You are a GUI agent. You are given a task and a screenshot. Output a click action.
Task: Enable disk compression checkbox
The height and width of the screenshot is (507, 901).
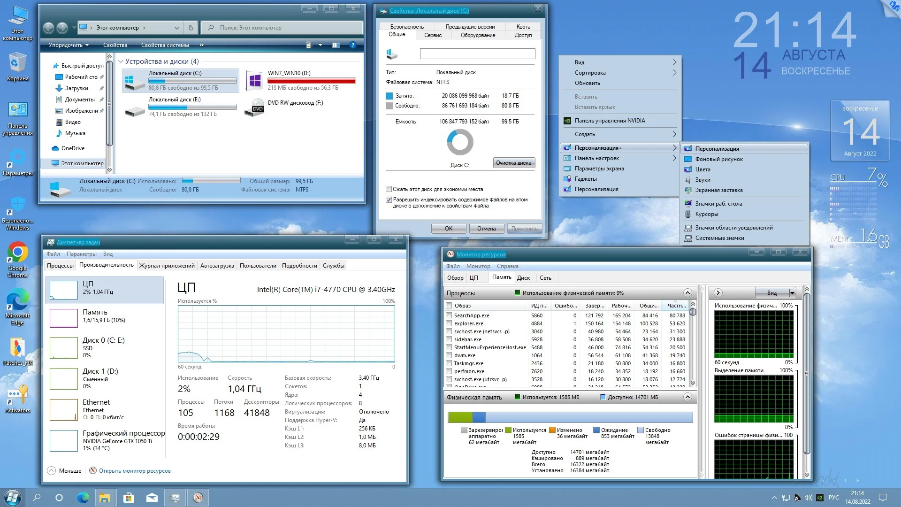(389, 189)
